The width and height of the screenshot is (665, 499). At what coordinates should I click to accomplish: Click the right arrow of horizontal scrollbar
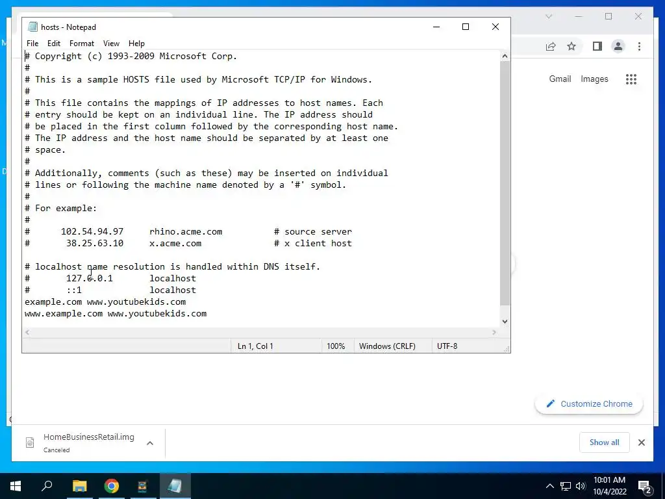point(494,332)
